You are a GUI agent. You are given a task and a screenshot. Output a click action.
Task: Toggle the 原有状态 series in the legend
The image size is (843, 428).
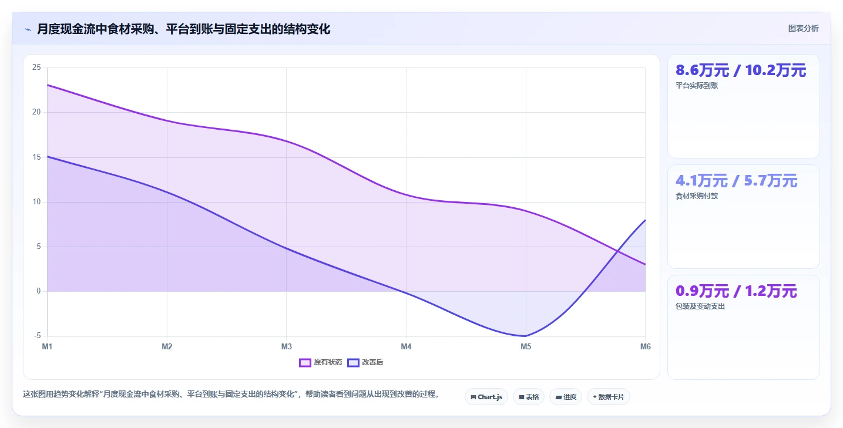point(328,362)
